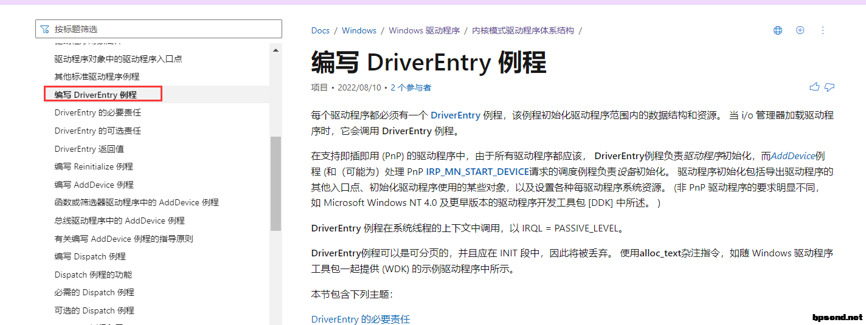Open the vertical three-dots more menu
Viewport: 866px width, 325px height.
point(823,30)
